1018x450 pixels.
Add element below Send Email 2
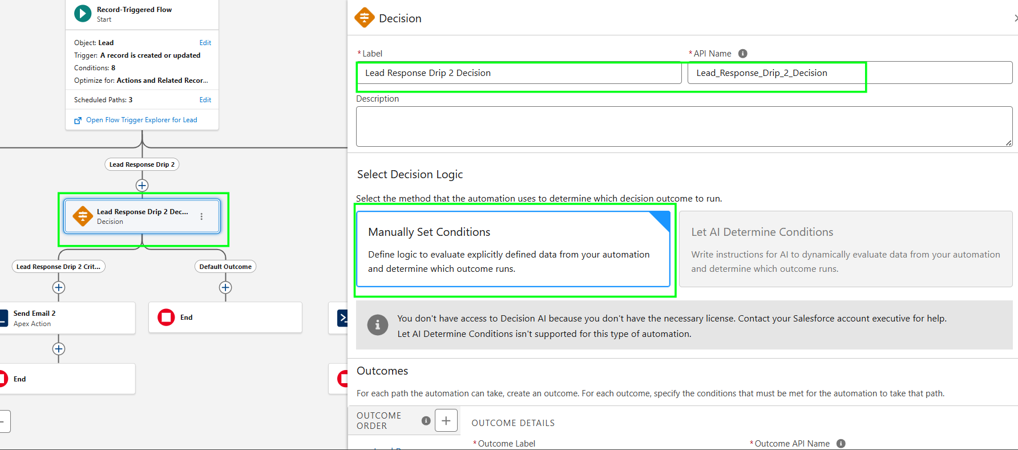coord(59,349)
